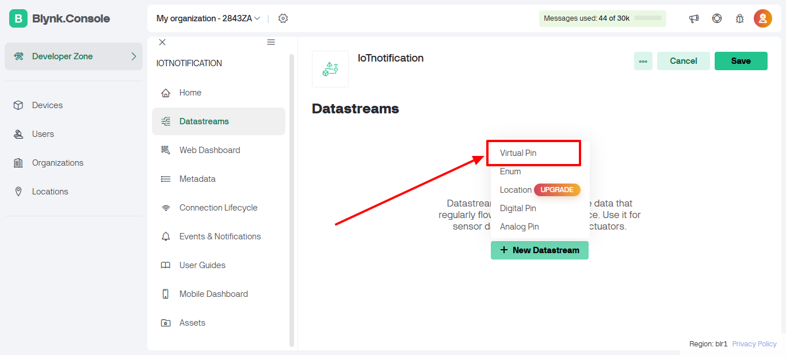Cancel template editing
786x355 pixels.
(684, 61)
